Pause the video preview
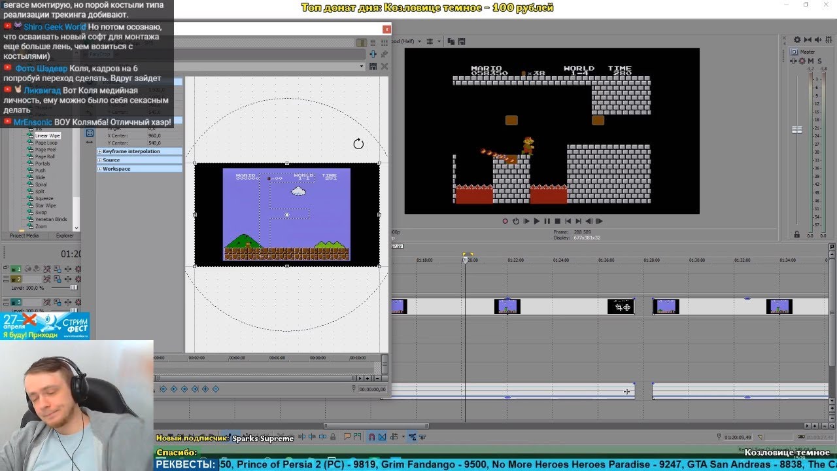Viewport: 837px width, 471px height. pos(547,221)
